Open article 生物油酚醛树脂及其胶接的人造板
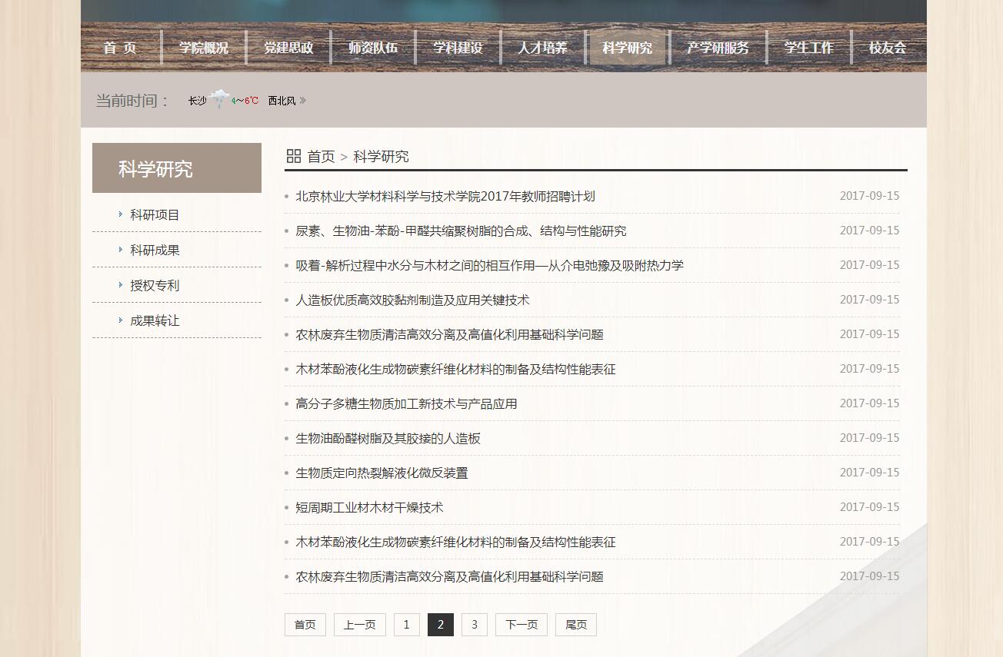This screenshot has width=1003, height=657. point(388,439)
